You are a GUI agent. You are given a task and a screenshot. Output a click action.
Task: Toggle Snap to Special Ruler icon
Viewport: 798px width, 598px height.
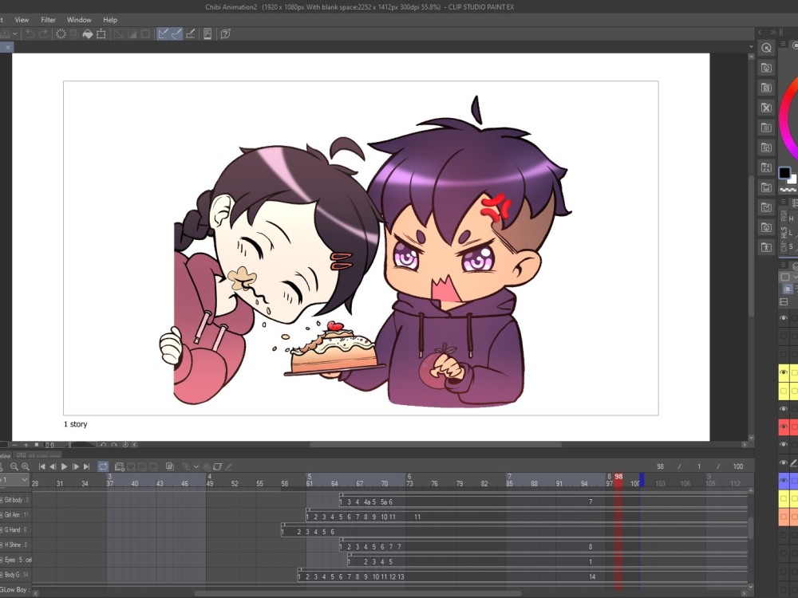point(176,34)
